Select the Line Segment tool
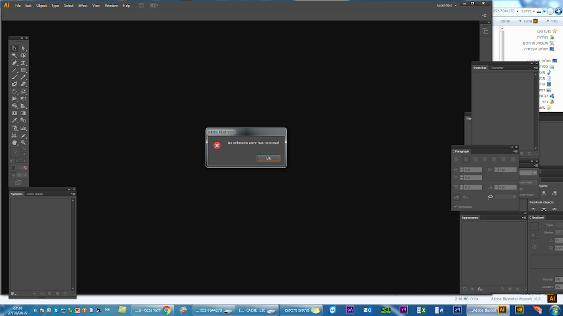The image size is (563, 316). point(14,70)
